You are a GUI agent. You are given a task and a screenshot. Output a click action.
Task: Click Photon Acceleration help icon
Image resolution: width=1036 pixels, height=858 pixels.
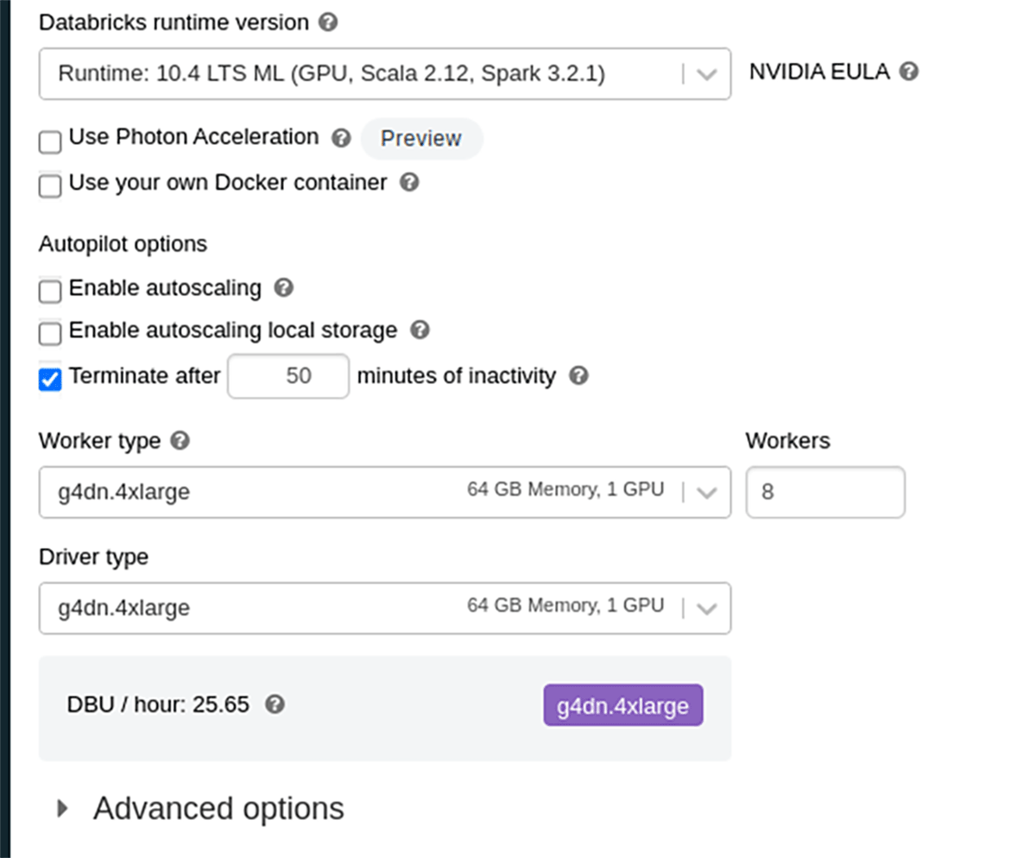pyautogui.click(x=342, y=138)
